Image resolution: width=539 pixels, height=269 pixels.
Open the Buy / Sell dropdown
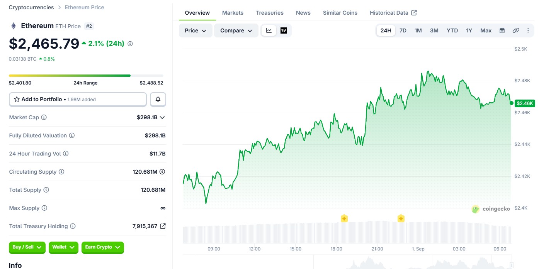[x=27, y=247]
